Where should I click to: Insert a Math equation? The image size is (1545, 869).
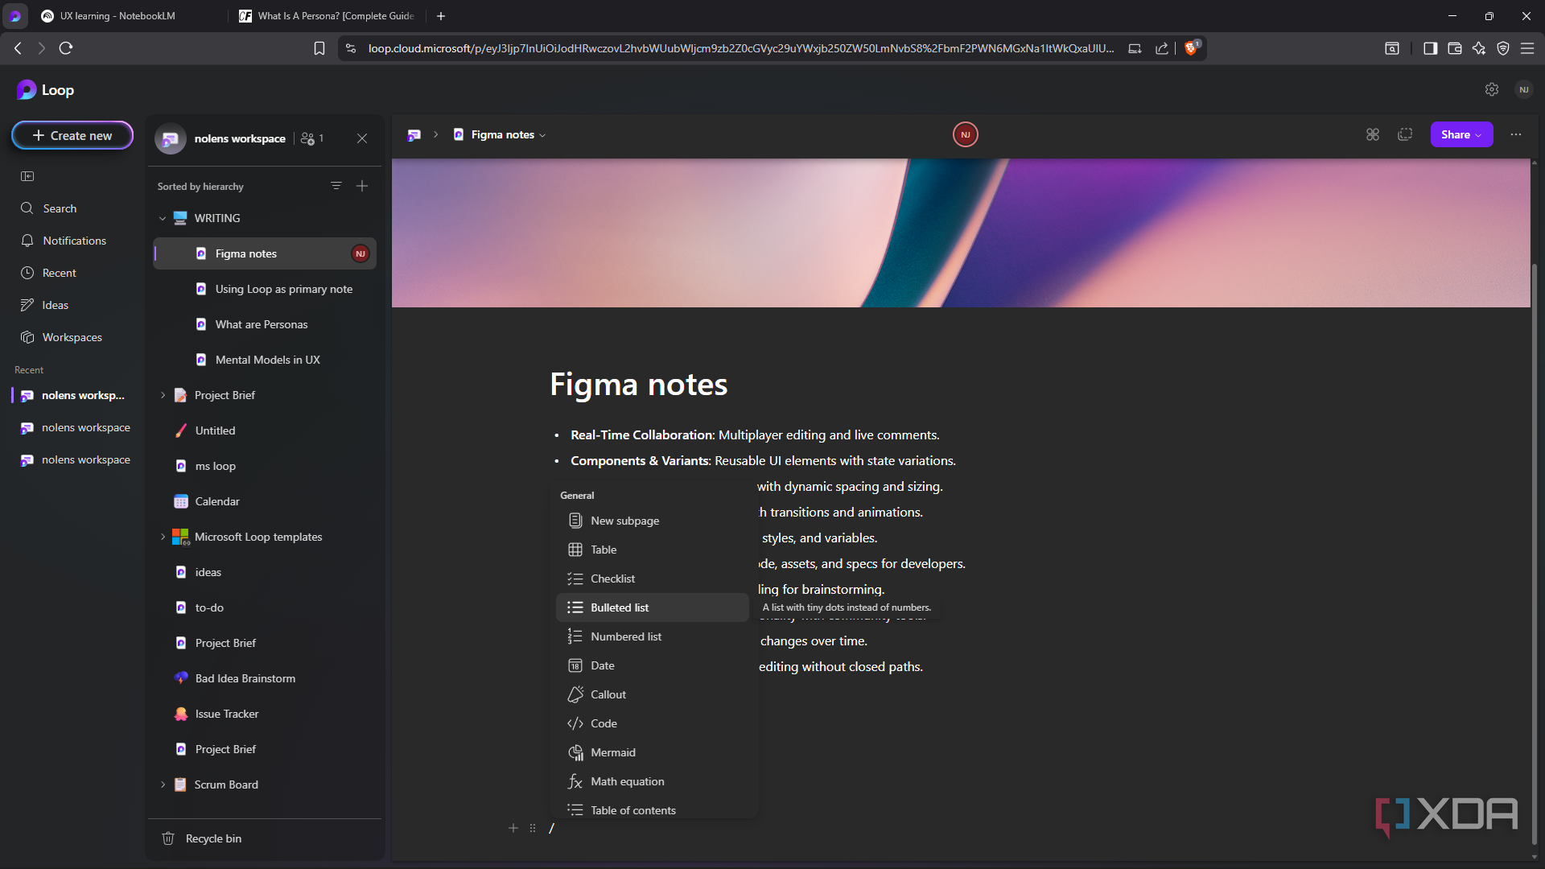pyautogui.click(x=653, y=781)
